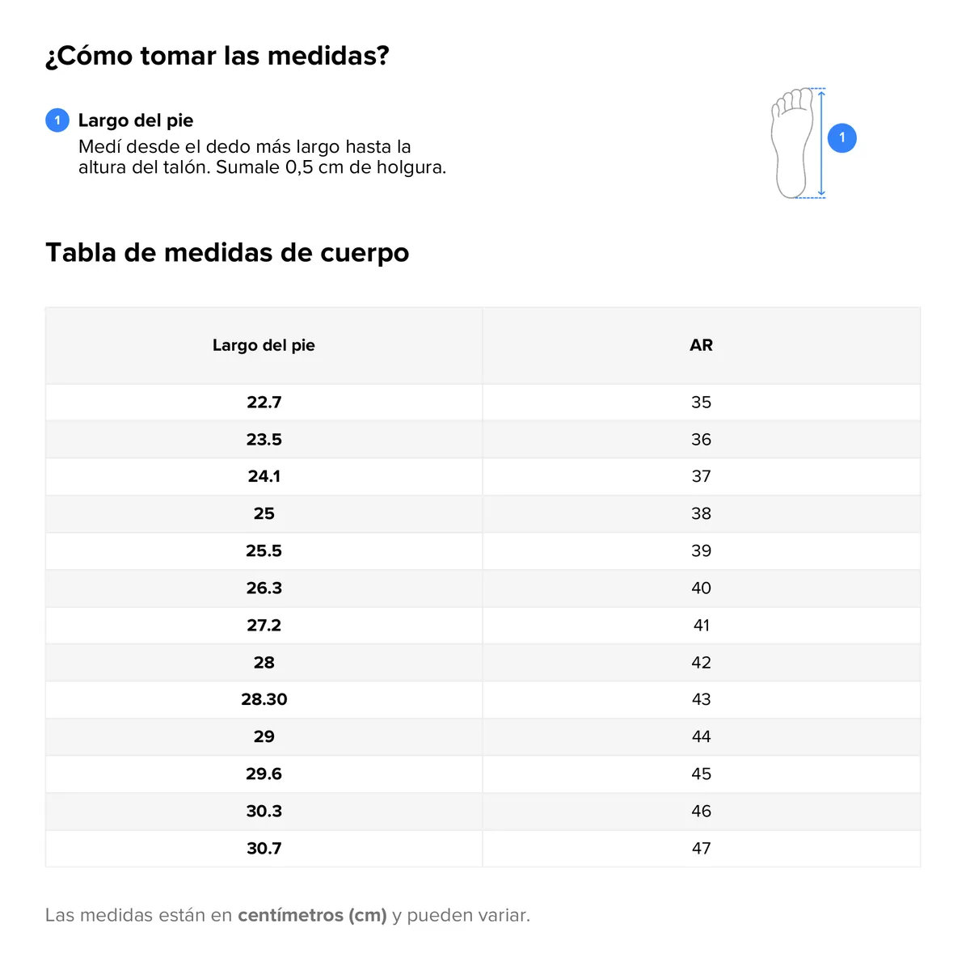
Task: Pick the 30.3 foot length cell
Action: tap(264, 812)
